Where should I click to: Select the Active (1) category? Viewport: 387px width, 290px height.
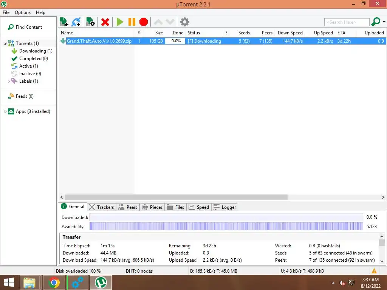29,66
